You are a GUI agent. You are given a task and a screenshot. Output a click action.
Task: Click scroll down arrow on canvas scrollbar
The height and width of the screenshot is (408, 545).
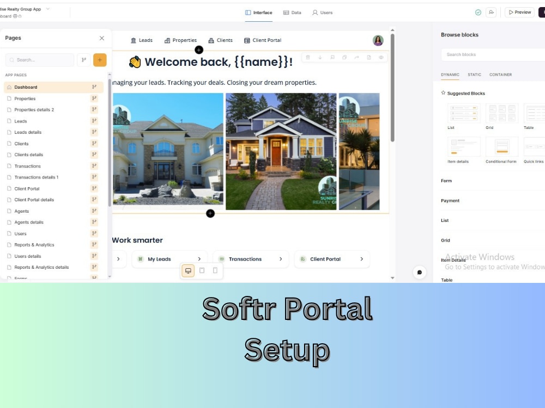click(392, 278)
